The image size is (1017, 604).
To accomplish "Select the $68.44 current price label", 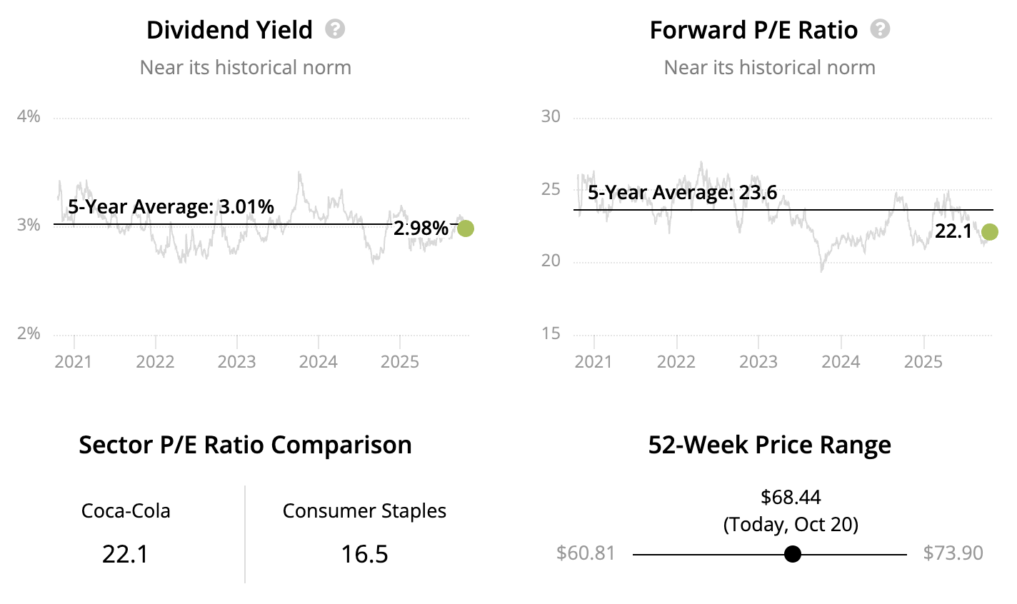I will [x=791, y=497].
